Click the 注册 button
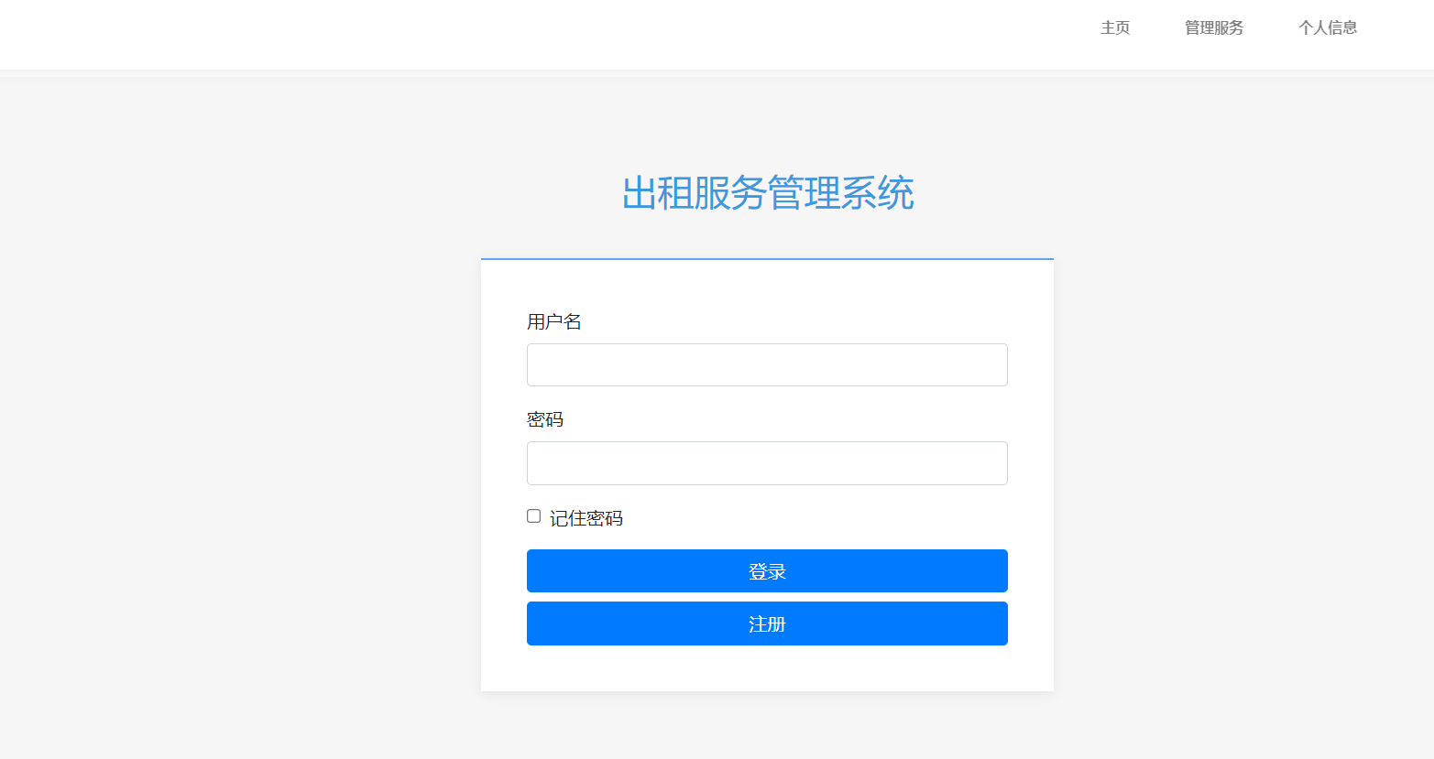 (767, 623)
